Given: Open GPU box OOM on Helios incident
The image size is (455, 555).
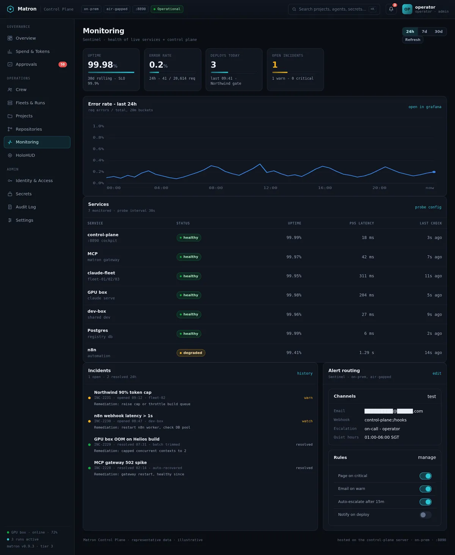Looking at the screenshot, I should pos(200,445).
